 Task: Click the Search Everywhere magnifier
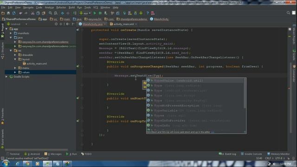[x=288, y=13]
